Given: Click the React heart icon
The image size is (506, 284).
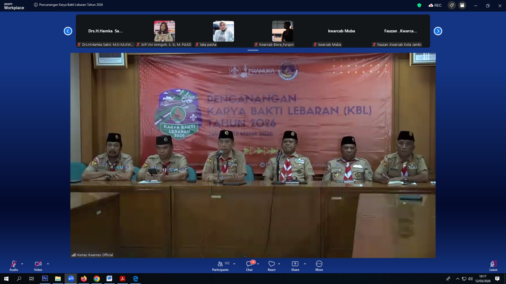Looking at the screenshot, I should (271, 266).
